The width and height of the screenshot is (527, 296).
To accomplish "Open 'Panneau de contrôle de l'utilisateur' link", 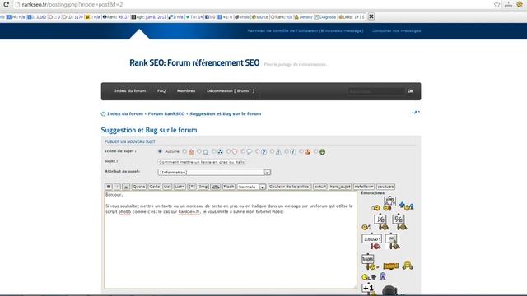I will click(x=305, y=31).
